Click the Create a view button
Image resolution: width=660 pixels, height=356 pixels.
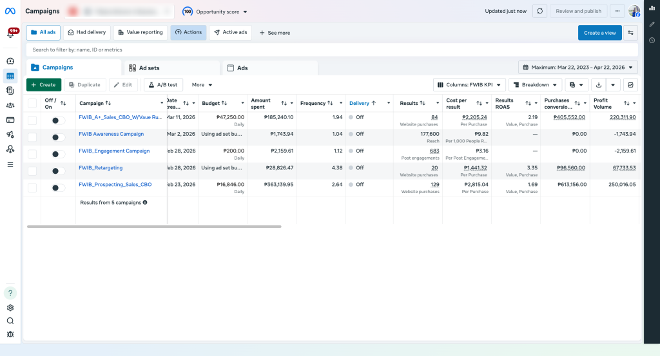599,33
